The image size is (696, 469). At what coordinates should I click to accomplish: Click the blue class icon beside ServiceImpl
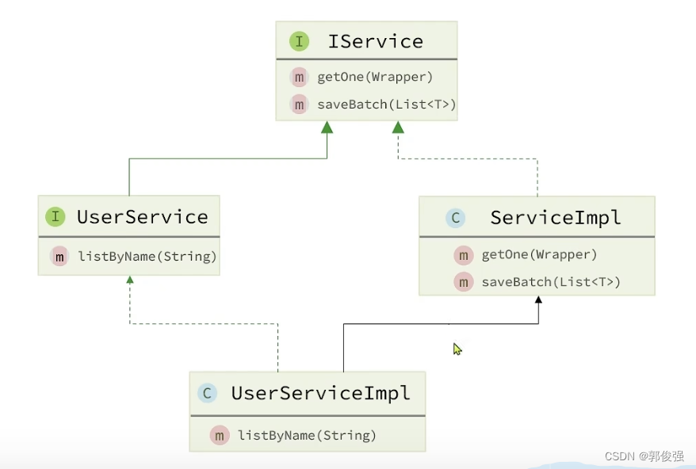coord(456,218)
